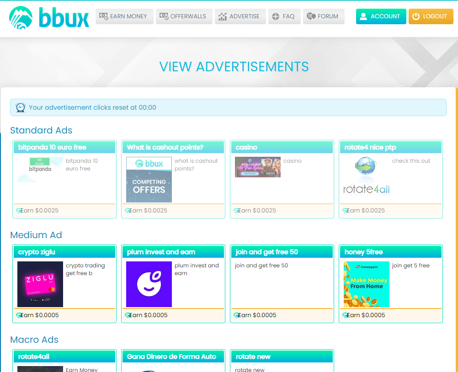
Task: Open the Advertise menu item
Action: pos(240,16)
